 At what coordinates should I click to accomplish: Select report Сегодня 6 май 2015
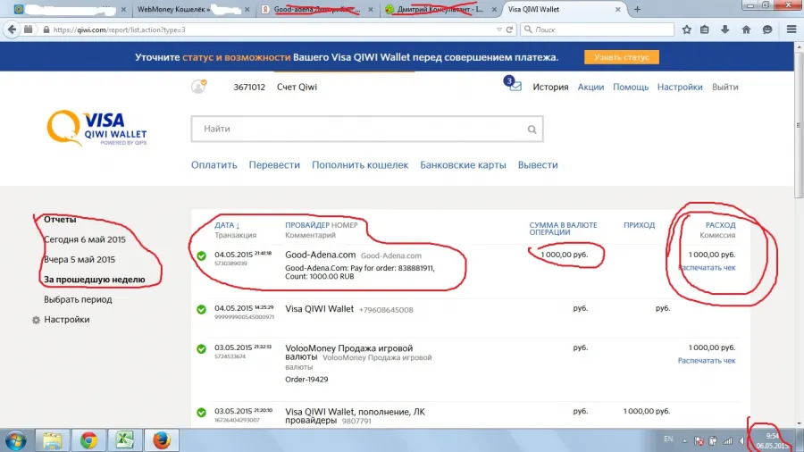(85, 239)
